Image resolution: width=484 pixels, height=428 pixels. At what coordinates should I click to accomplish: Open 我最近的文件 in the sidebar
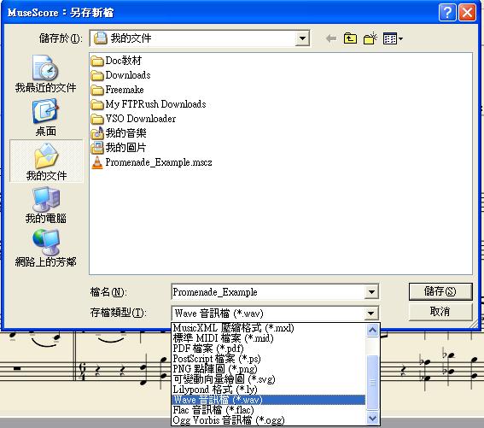pos(46,73)
